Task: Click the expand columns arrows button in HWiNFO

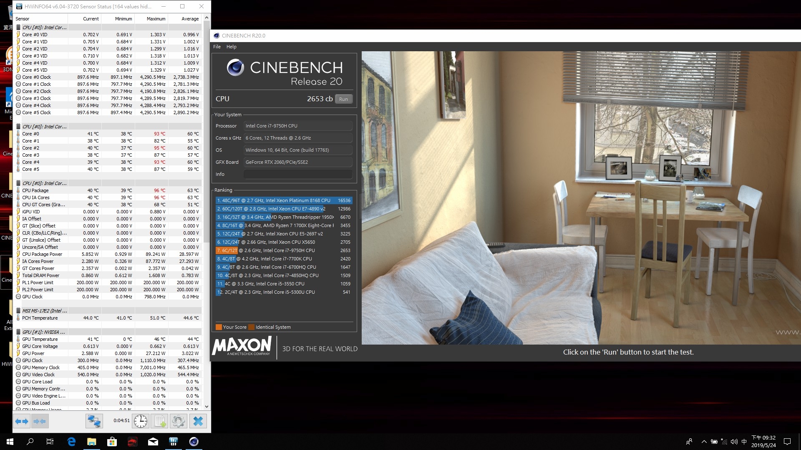Action: click(22, 421)
